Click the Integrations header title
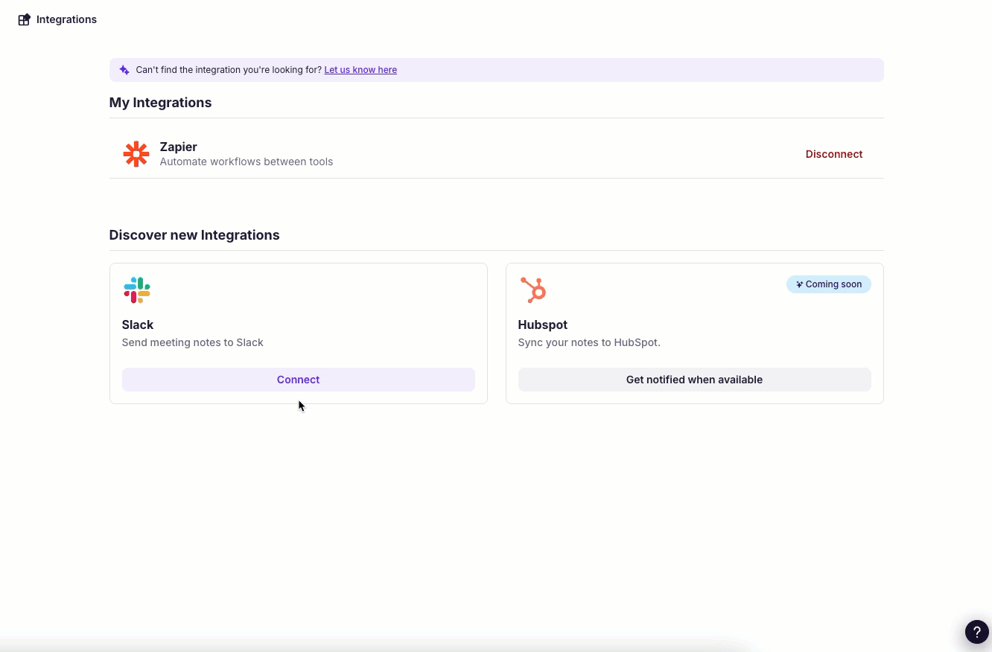The height and width of the screenshot is (652, 992). pyautogui.click(x=66, y=19)
